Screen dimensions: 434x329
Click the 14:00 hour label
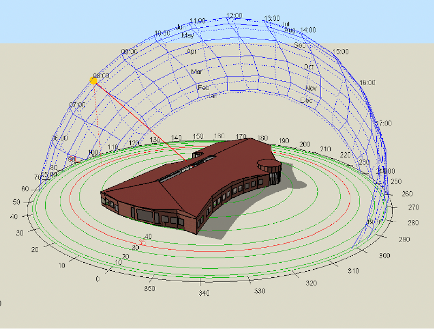pyautogui.click(x=308, y=30)
